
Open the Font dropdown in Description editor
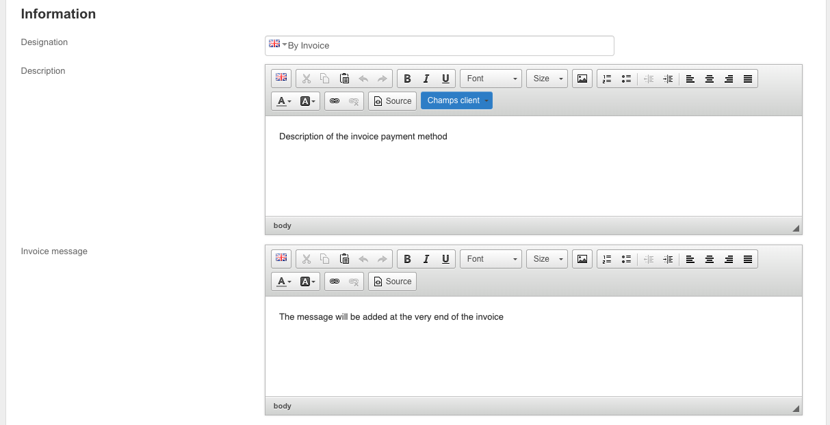click(x=491, y=79)
